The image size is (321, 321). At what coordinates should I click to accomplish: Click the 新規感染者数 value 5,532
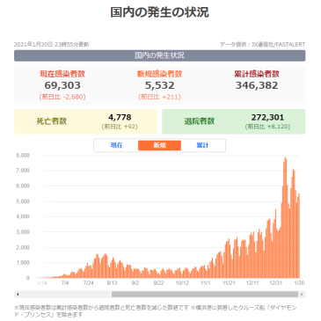tap(159, 85)
